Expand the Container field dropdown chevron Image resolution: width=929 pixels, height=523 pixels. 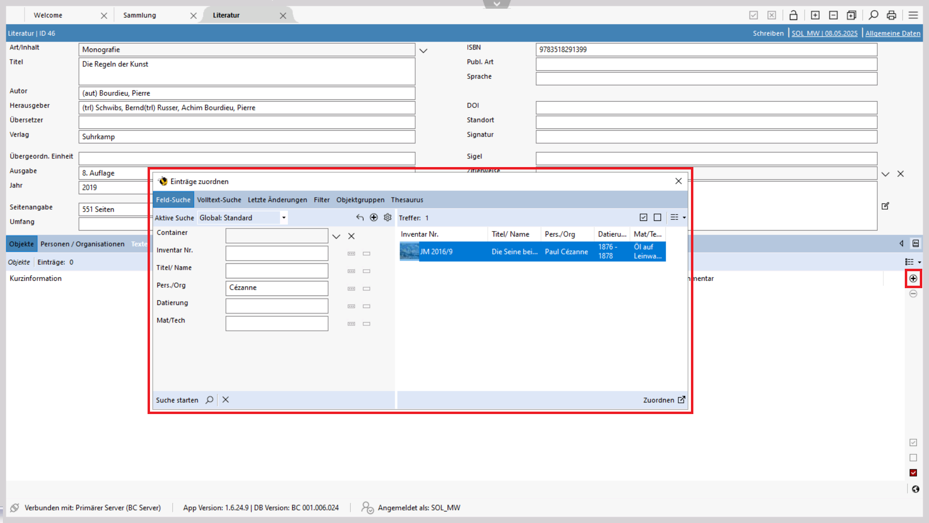click(x=336, y=236)
